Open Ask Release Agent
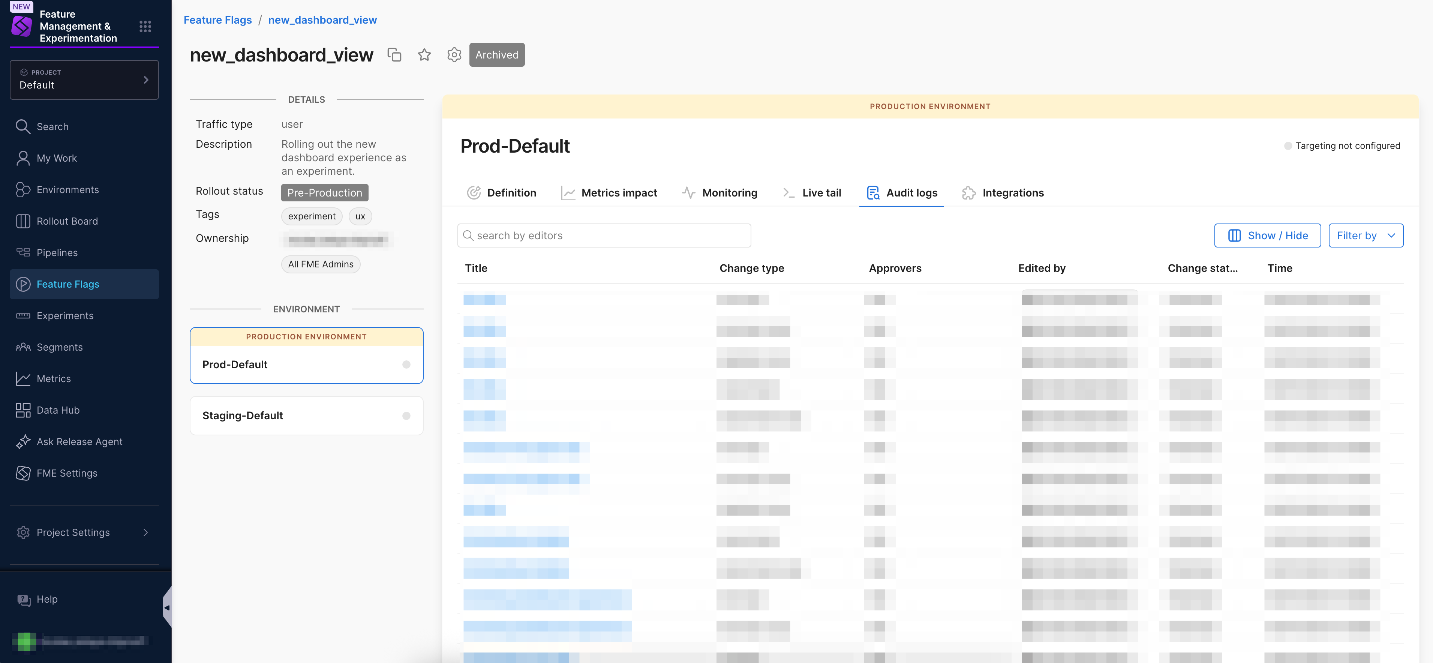Viewport: 1433px width, 663px height. point(79,442)
